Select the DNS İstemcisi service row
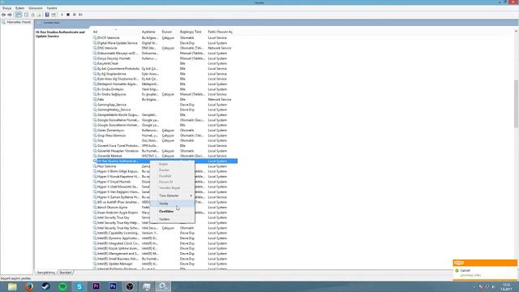Image resolution: width=519 pixels, height=292 pixels. (x=165, y=48)
